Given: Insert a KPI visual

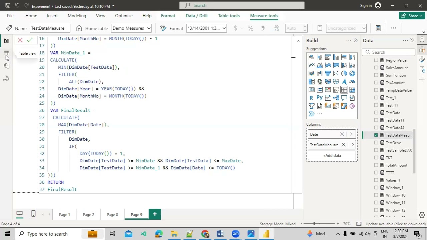Looking at the screenshot, I should (328, 90).
